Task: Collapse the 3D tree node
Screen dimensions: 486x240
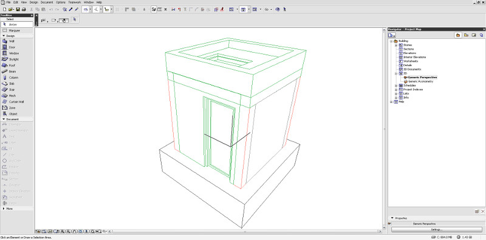Action: pos(396,73)
